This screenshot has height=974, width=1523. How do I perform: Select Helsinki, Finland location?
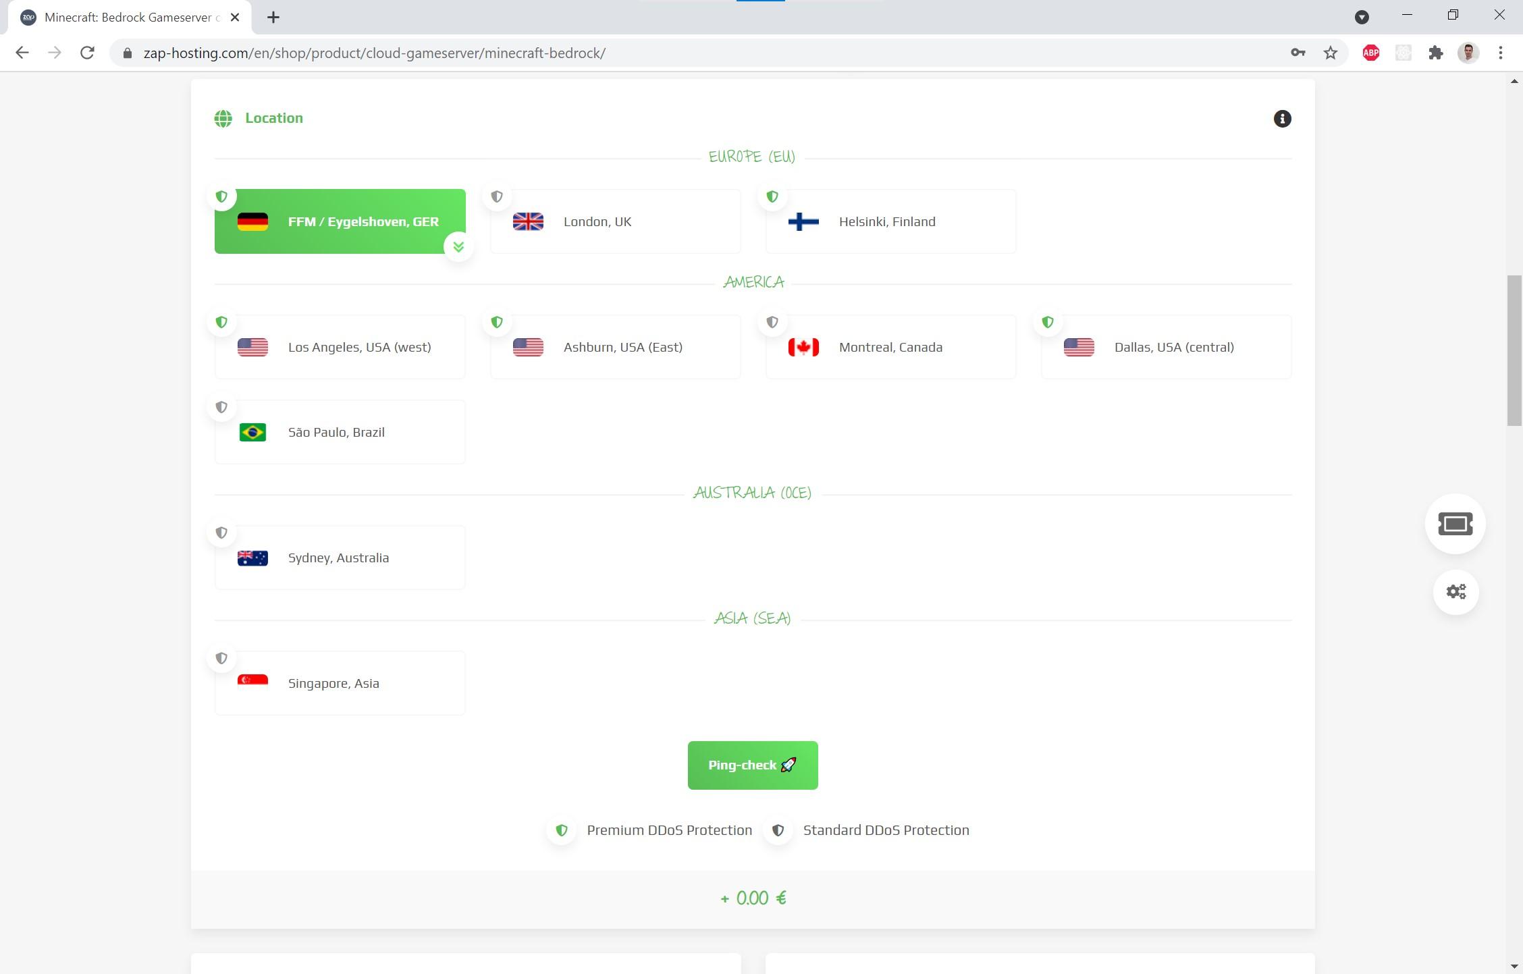891,221
